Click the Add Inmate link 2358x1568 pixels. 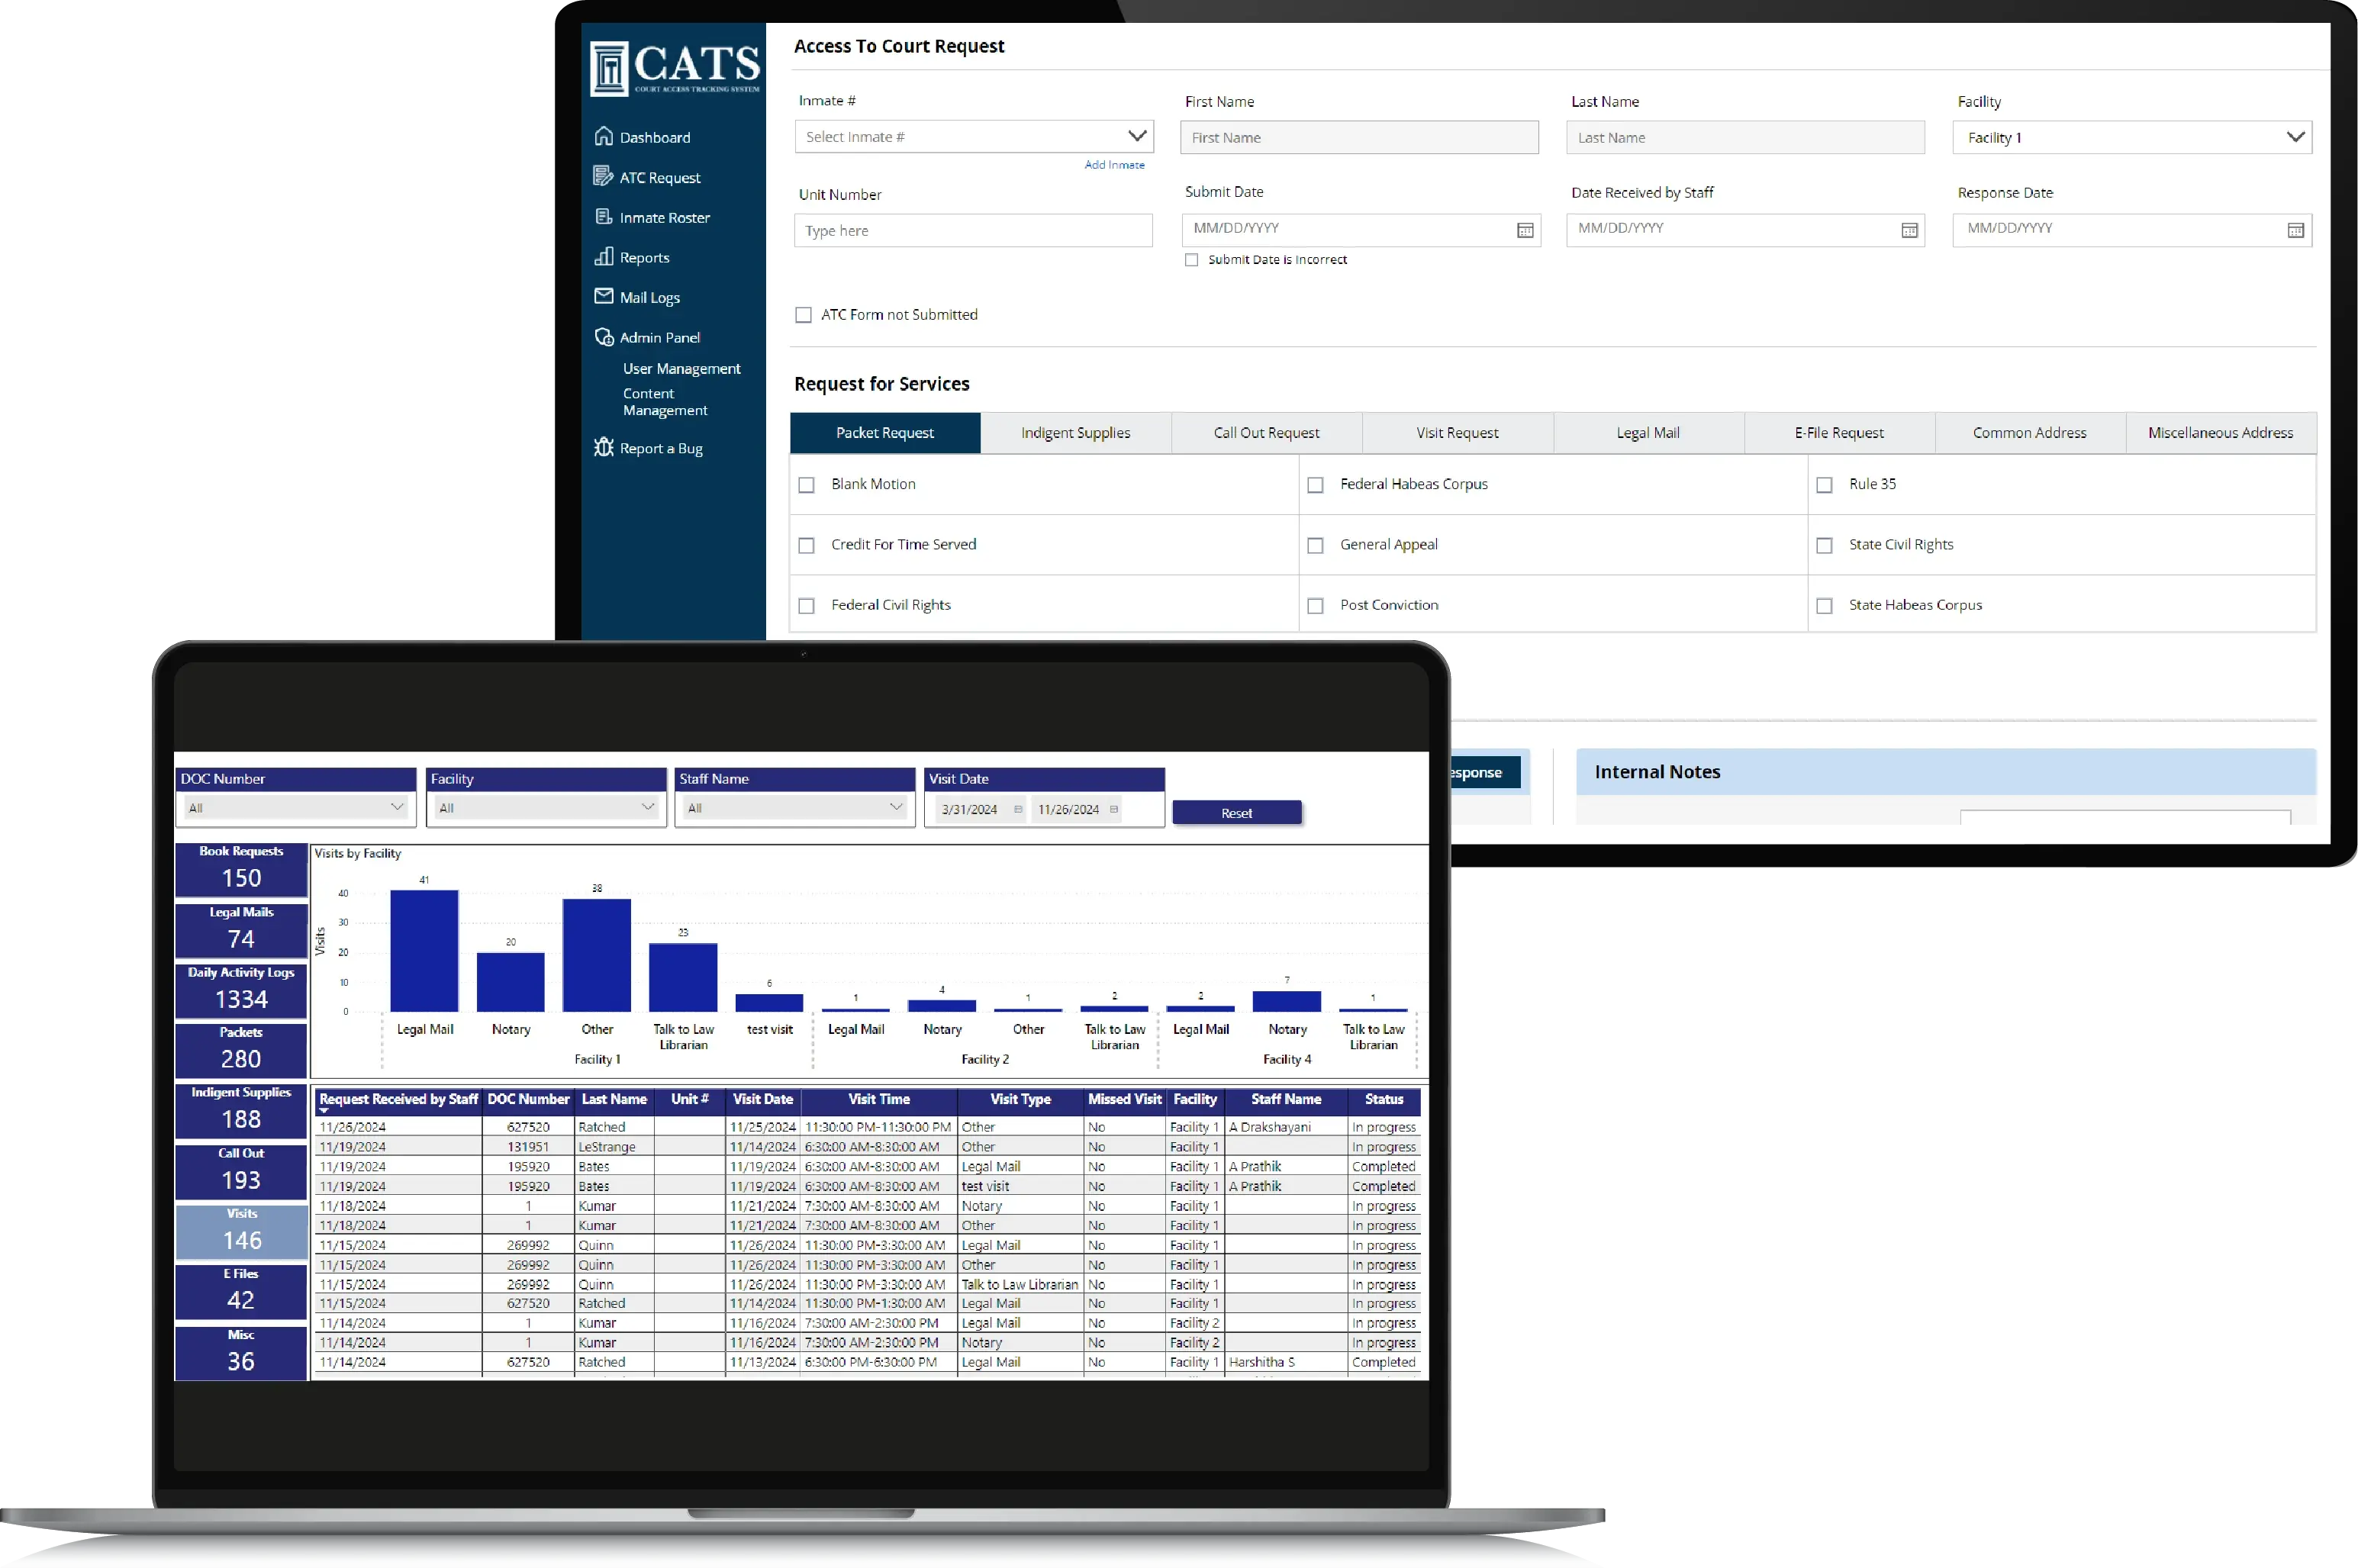1114,164
